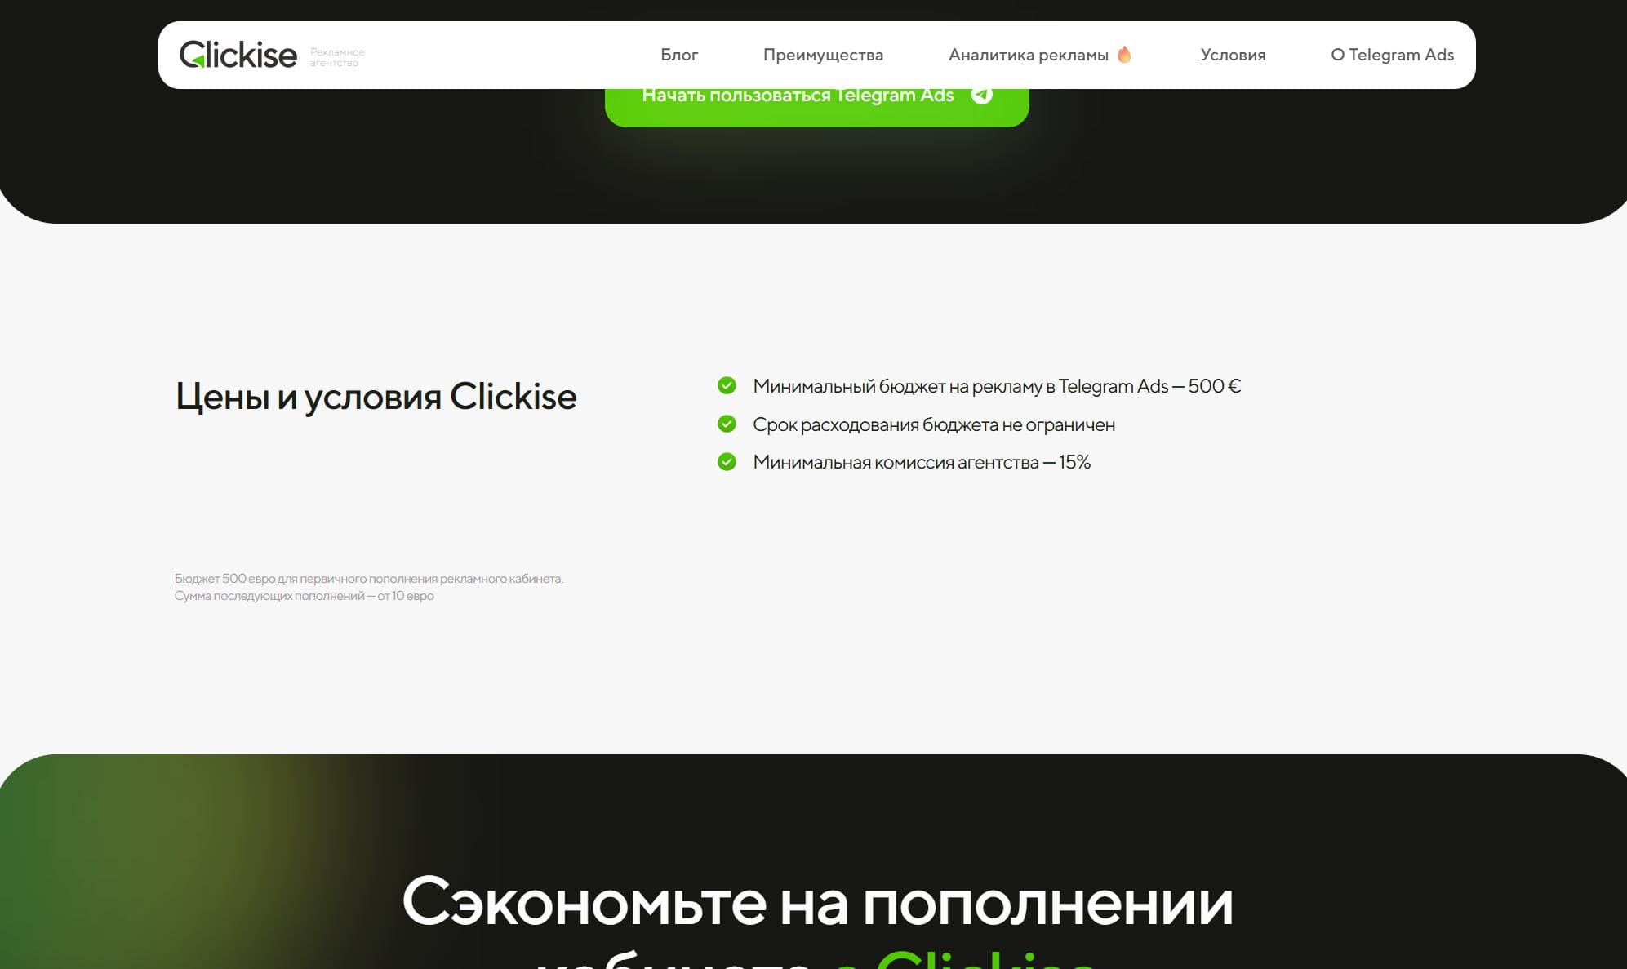The image size is (1627, 969).
Task: Click the Clickise logo in the header
Action: click(x=238, y=55)
